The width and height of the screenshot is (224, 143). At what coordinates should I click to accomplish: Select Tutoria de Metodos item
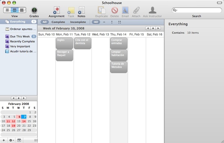tap(118, 67)
